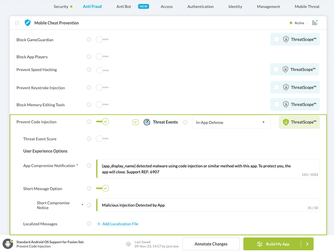Check ThreatScope box for Block Memory Editing Tools
The height and width of the screenshot is (252, 334).
[277, 104]
